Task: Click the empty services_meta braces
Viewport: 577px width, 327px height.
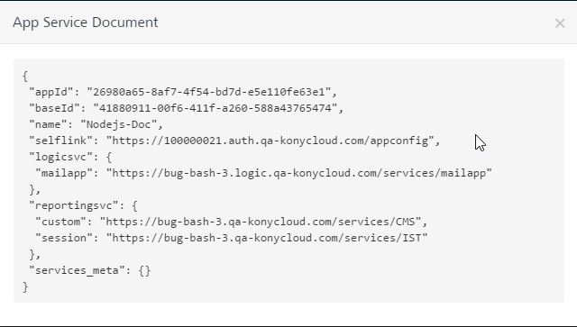Action: pyautogui.click(x=144, y=270)
